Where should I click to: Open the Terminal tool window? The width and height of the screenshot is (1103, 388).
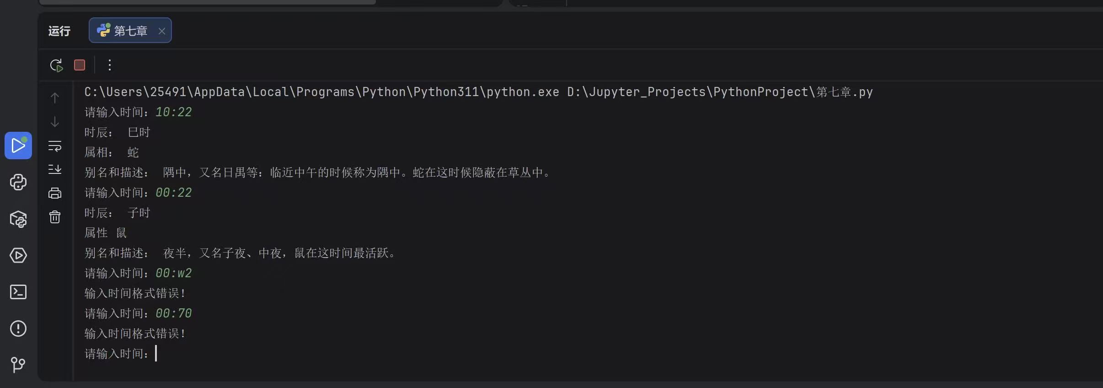point(18,292)
